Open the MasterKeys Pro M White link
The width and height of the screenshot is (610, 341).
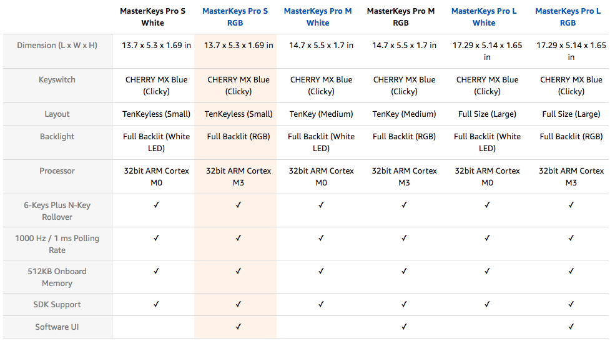pos(318,17)
